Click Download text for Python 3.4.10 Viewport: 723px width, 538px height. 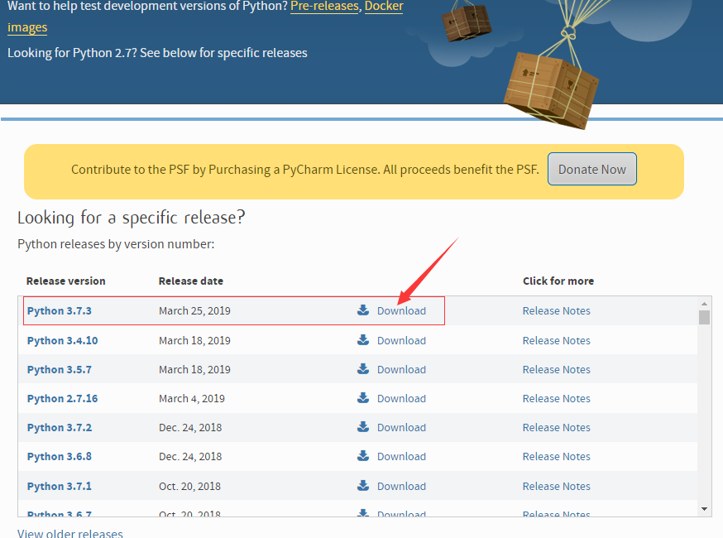(401, 340)
